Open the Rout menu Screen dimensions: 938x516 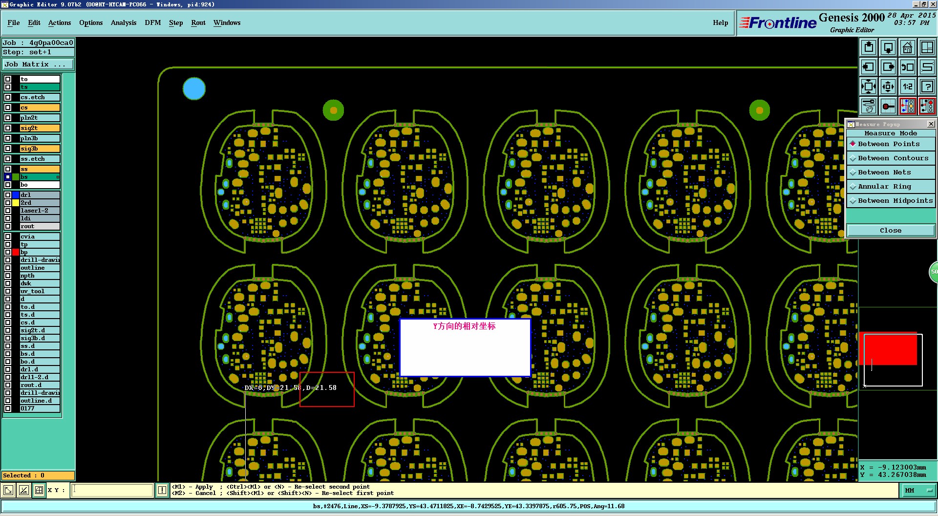(198, 23)
